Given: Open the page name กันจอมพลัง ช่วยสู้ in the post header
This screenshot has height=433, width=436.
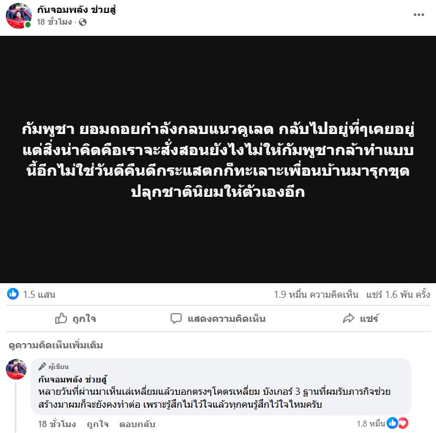Looking at the screenshot, I should tap(76, 10).
